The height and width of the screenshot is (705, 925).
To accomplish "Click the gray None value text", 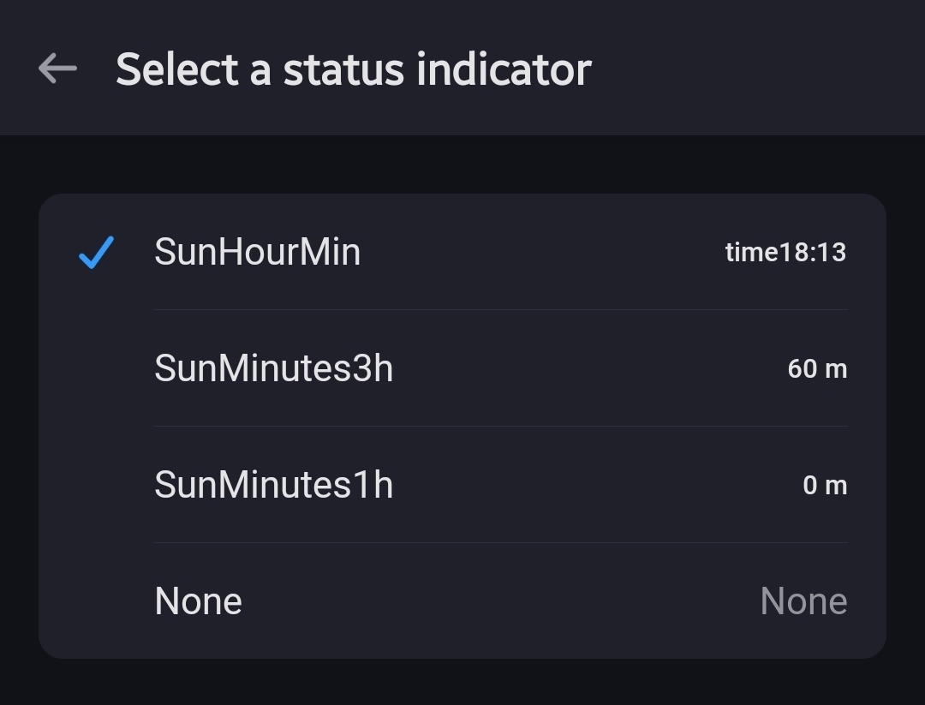I will click(803, 601).
